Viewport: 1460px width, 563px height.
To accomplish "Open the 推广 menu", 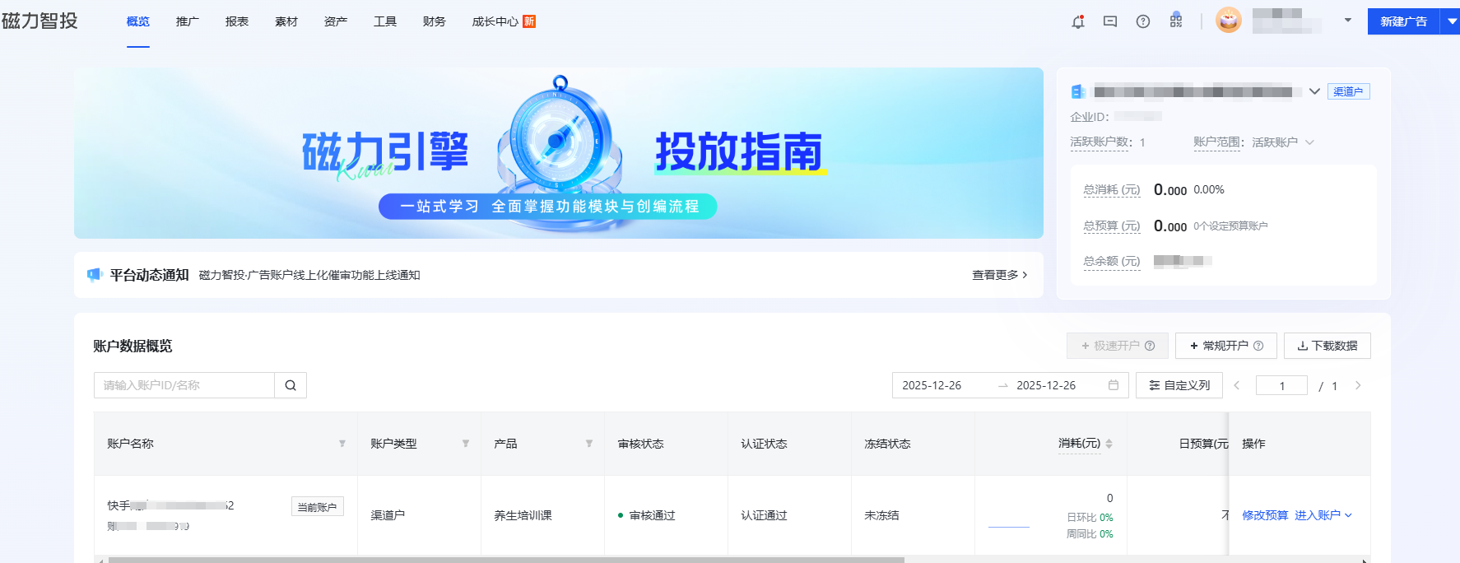I will 188,21.
